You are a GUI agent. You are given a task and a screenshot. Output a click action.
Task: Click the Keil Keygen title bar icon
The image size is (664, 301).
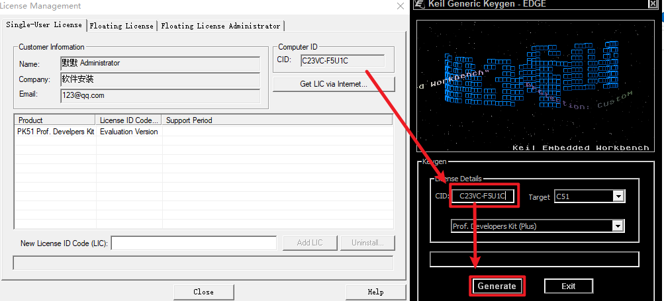(x=419, y=4)
